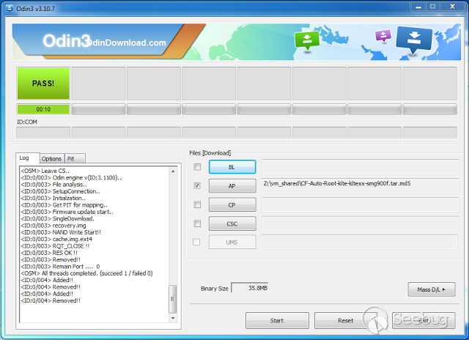The height and width of the screenshot is (340, 469).
Task: Click the UMS file button
Action: 232,243
